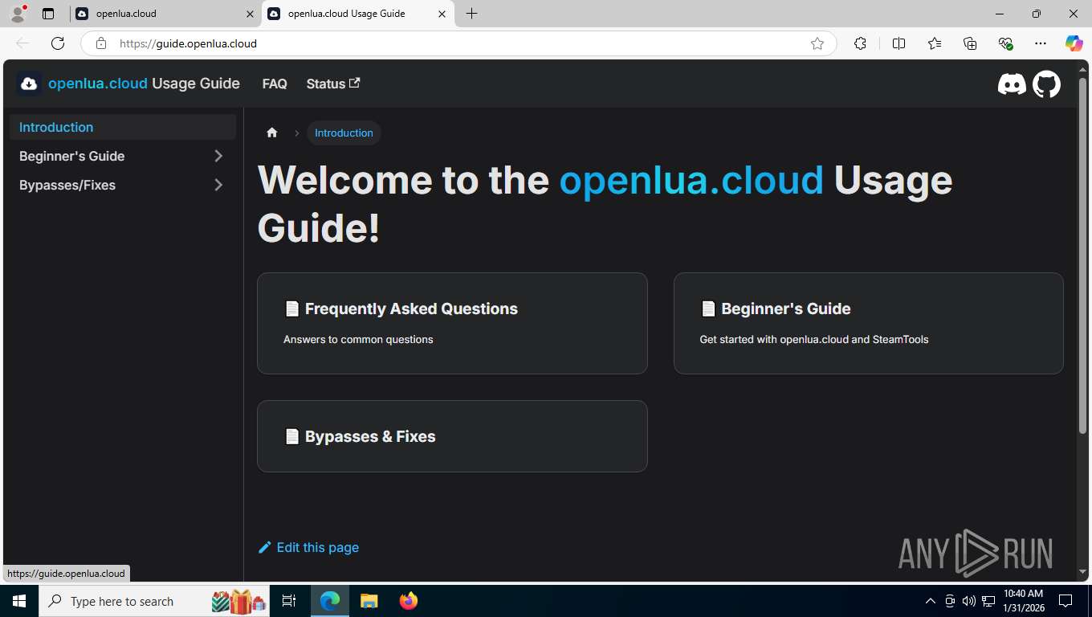Open the tab actions menu icon
Image resolution: width=1092 pixels, height=617 pixels.
click(48, 14)
